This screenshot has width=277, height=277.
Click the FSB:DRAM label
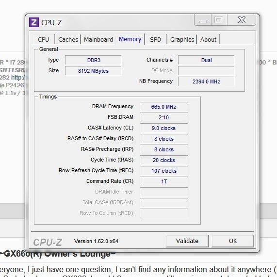[x=120, y=117]
